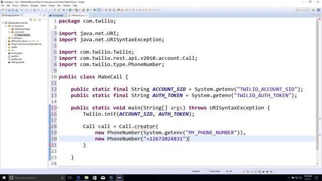Select the MakeCall.java editor tab
The image size is (322, 181).
(x=77, y=16)
